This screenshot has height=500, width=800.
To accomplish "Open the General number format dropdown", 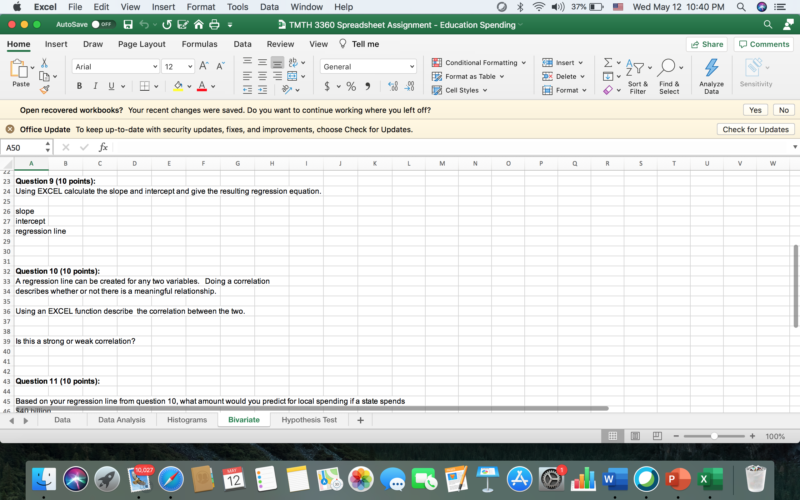I will click(x=412, y=67).
